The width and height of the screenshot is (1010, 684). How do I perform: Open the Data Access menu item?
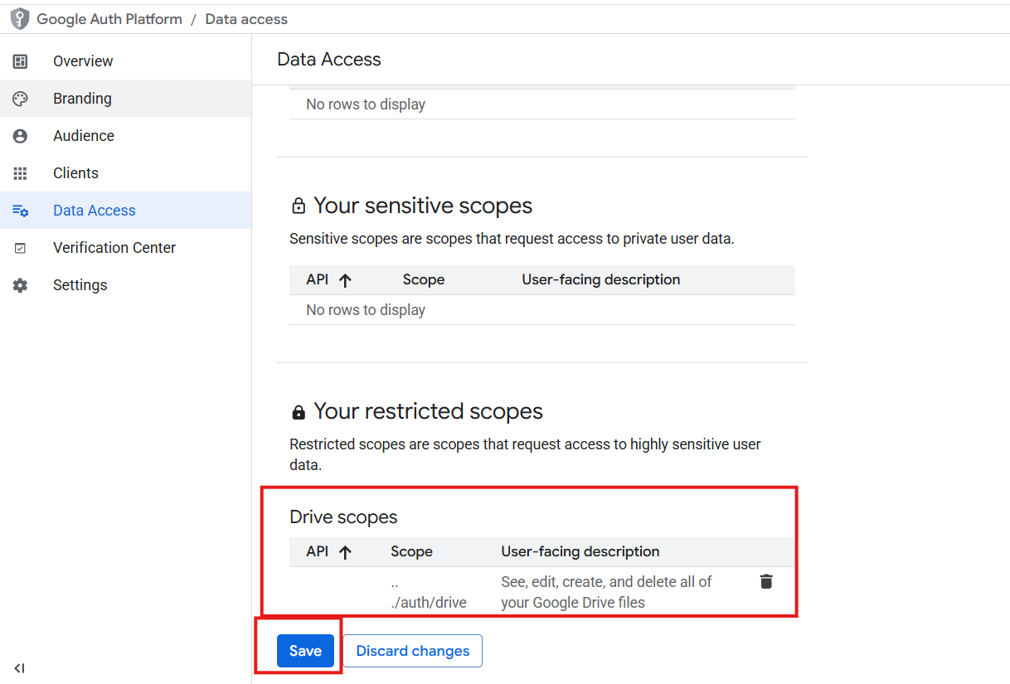pyautogui.click(x=94, y=211)
